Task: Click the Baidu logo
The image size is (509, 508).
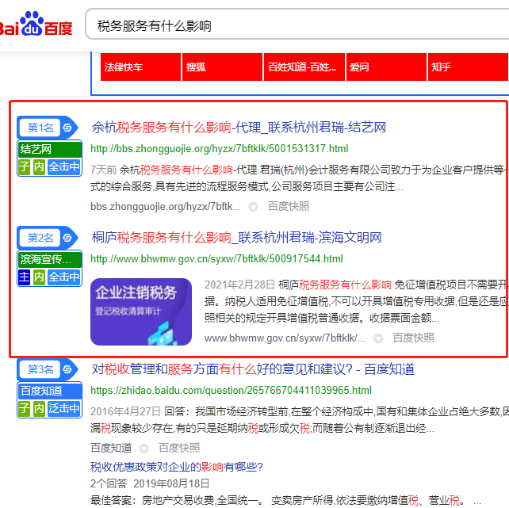Action: point(36,24)
